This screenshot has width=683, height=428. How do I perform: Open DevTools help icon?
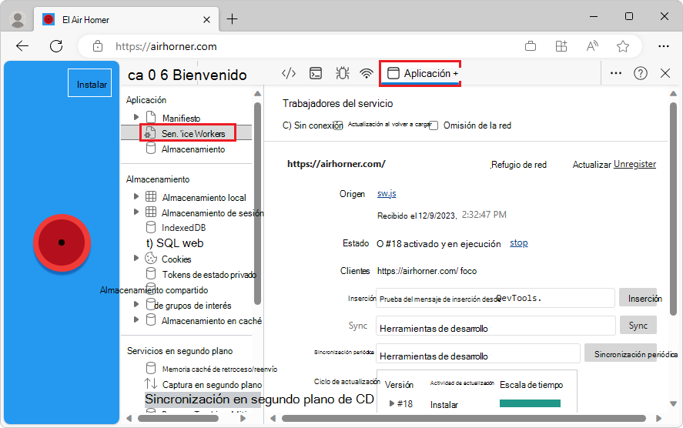641,73
